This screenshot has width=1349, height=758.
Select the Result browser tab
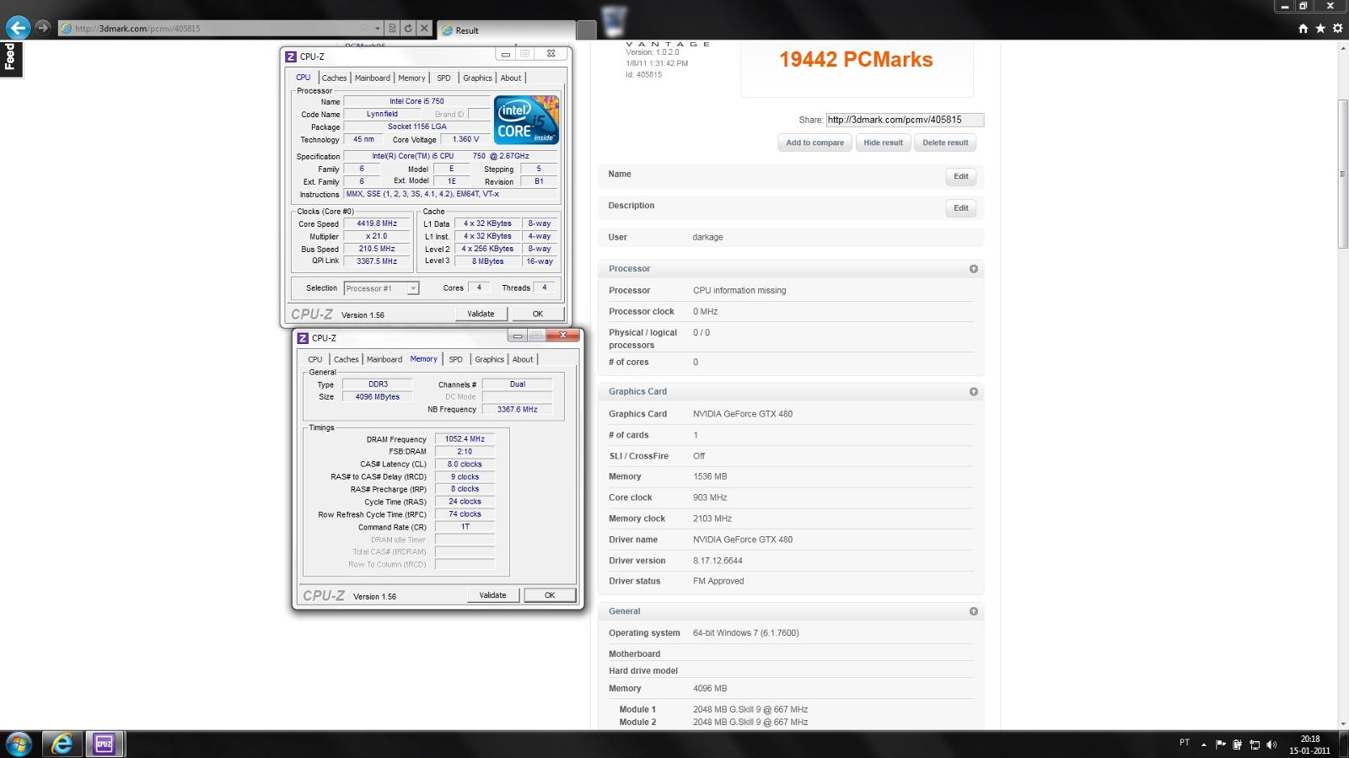tap(507, 30)
